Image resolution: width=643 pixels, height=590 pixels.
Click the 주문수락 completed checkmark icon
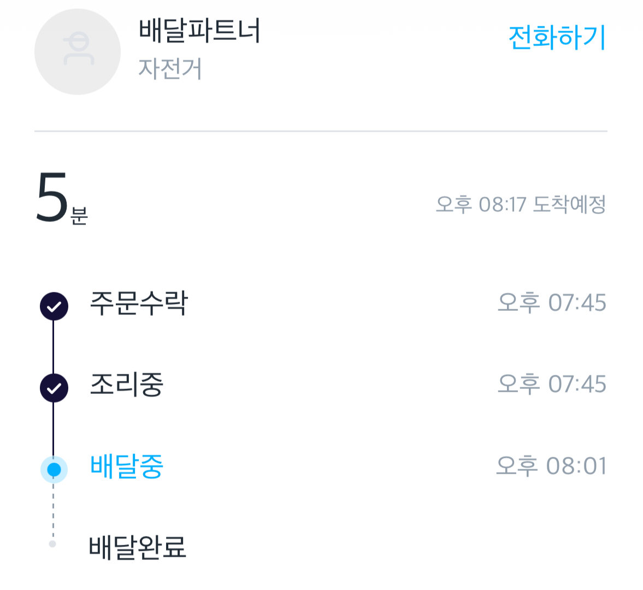pos(54,306)
